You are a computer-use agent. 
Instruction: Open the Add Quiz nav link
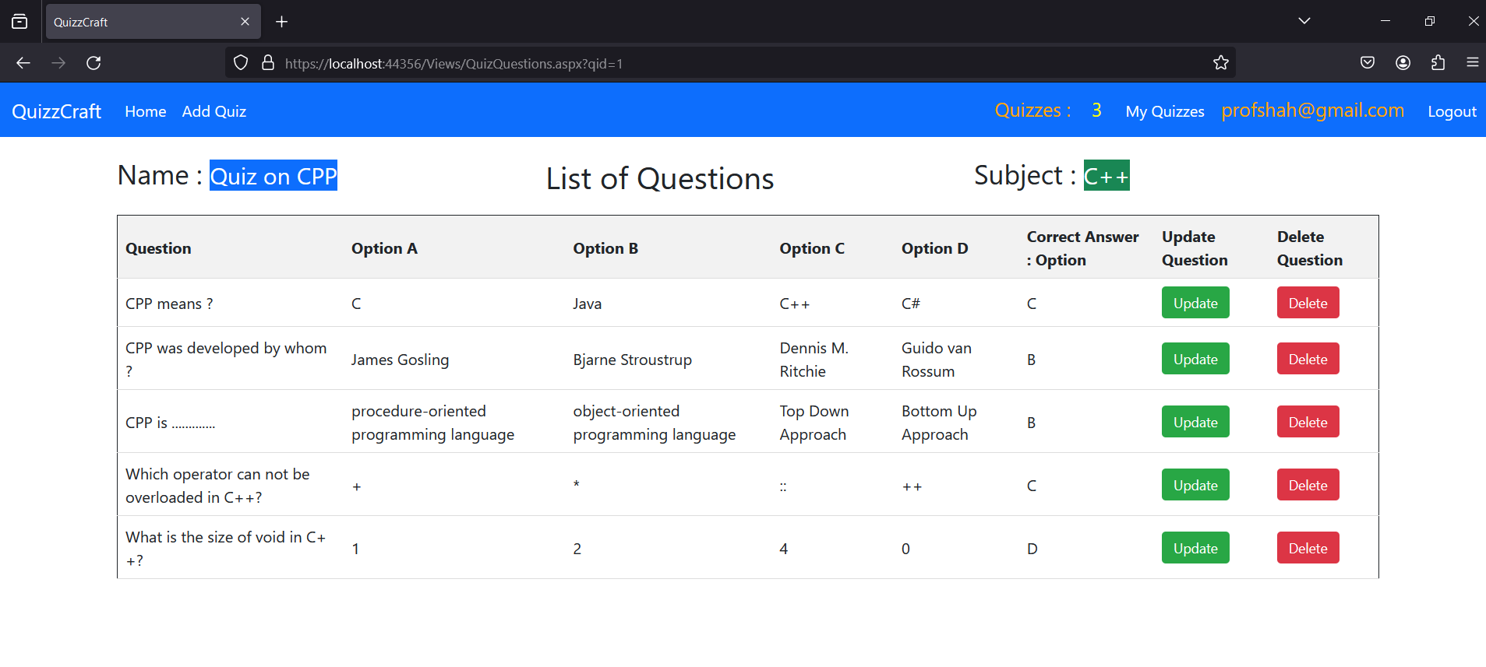point(214,111)
